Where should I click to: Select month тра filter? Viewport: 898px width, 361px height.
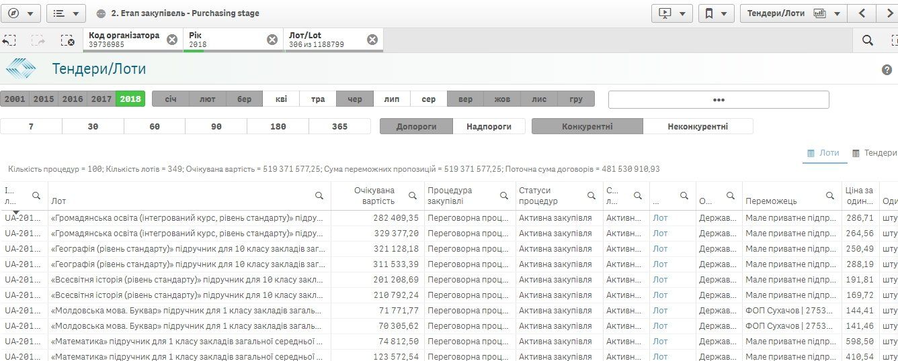318,99
